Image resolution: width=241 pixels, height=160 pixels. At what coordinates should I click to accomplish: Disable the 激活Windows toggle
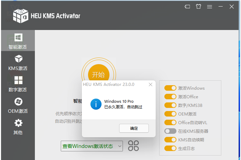click(170, 88)
